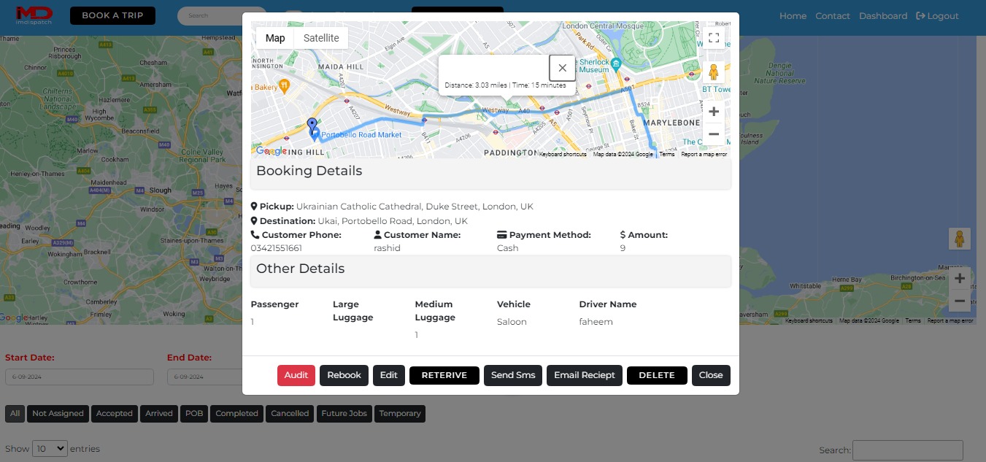Viewport: 986px width, 462px height.
Task: Open the Dashboard navigation link
Action: [x=883, y=16]
